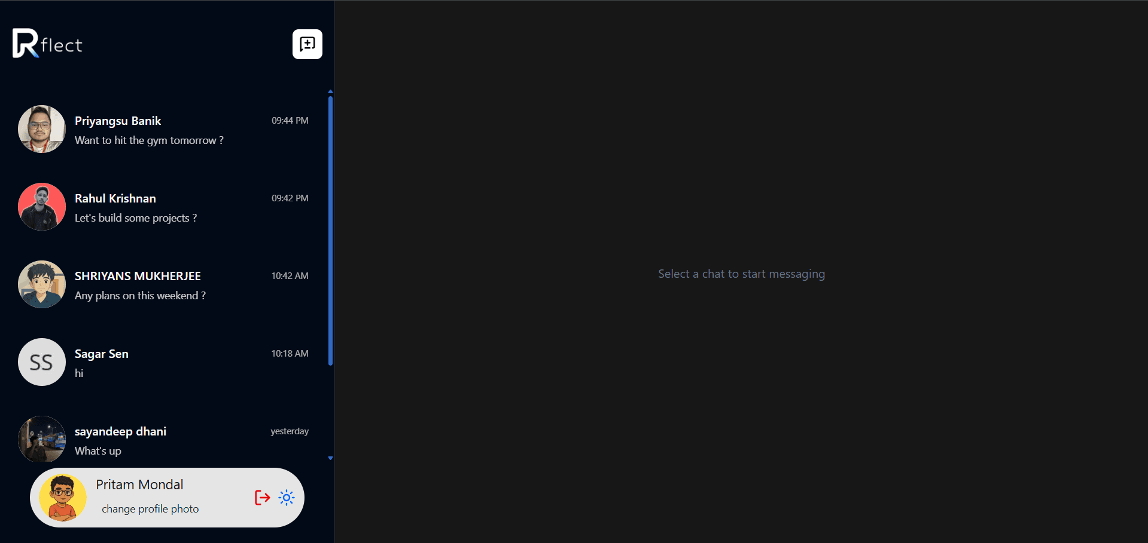This screenshot has height=543, width=1148.
Task: Click Rahul Krishnan's avatar
Action: click(41, 207)
